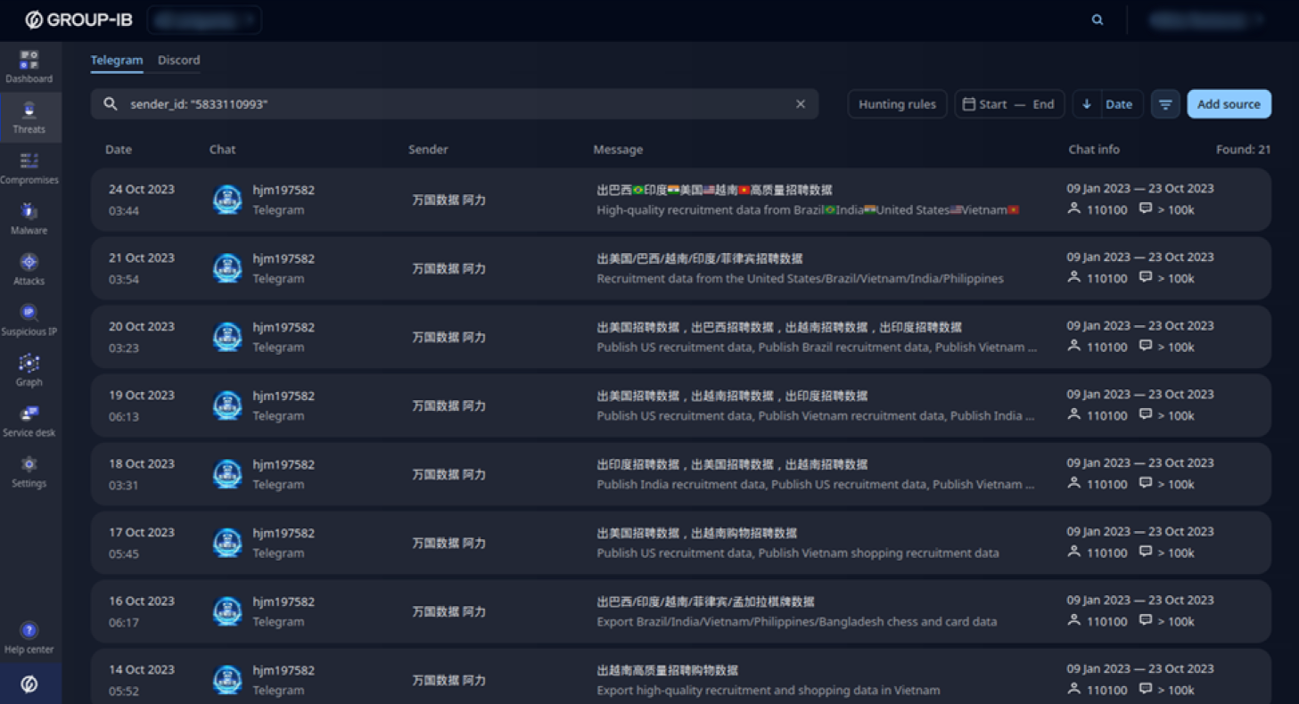Open the Attacks section

[29, 269]
